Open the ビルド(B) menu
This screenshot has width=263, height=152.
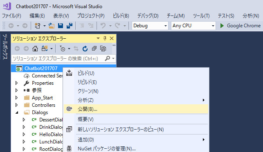121,16
